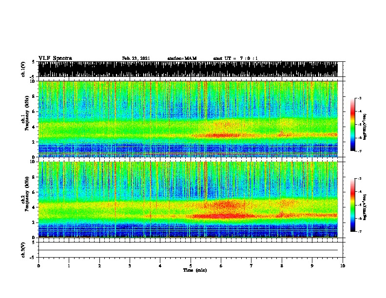Viewport: 386px width, 298px height.
Task: Click time axis tick label '4'
Action: pyautogui.click(x=160, y=266)
